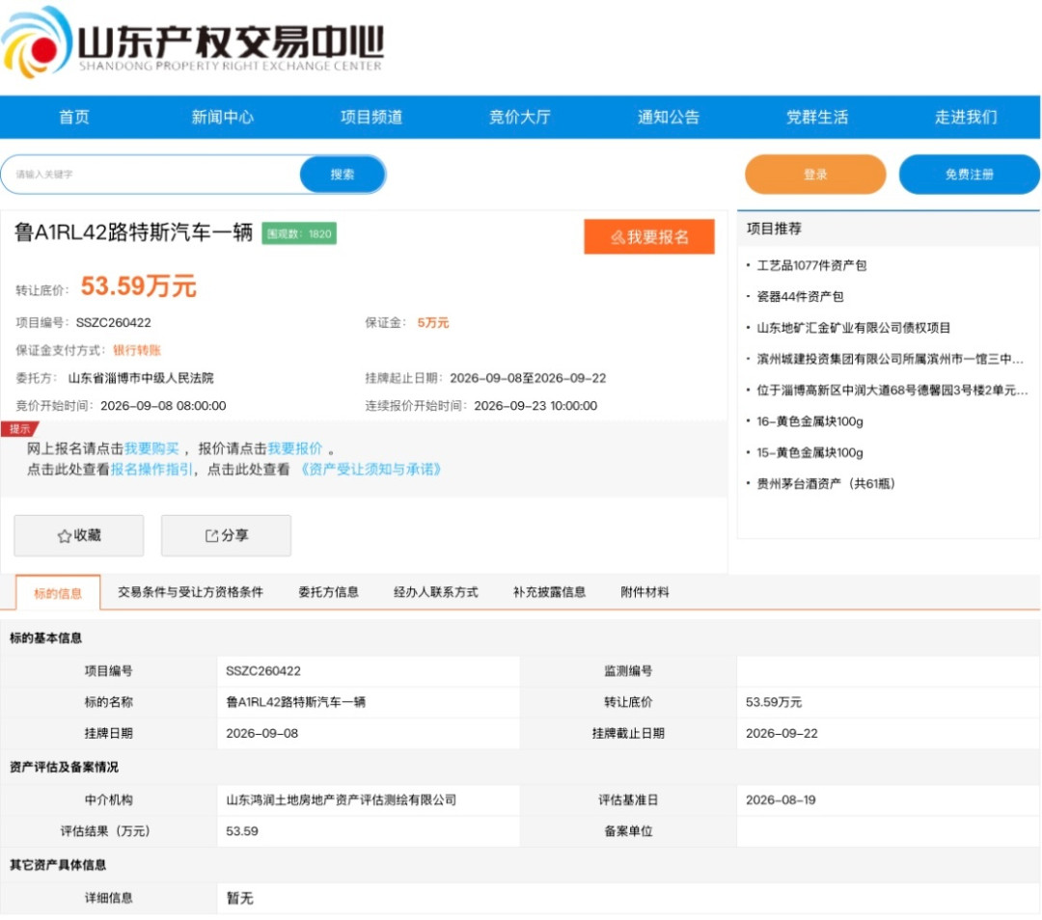This screenshot has height=920, width=1042.
Task: Go to 项目频道 in navigation bar
Action: coord(371,117)
